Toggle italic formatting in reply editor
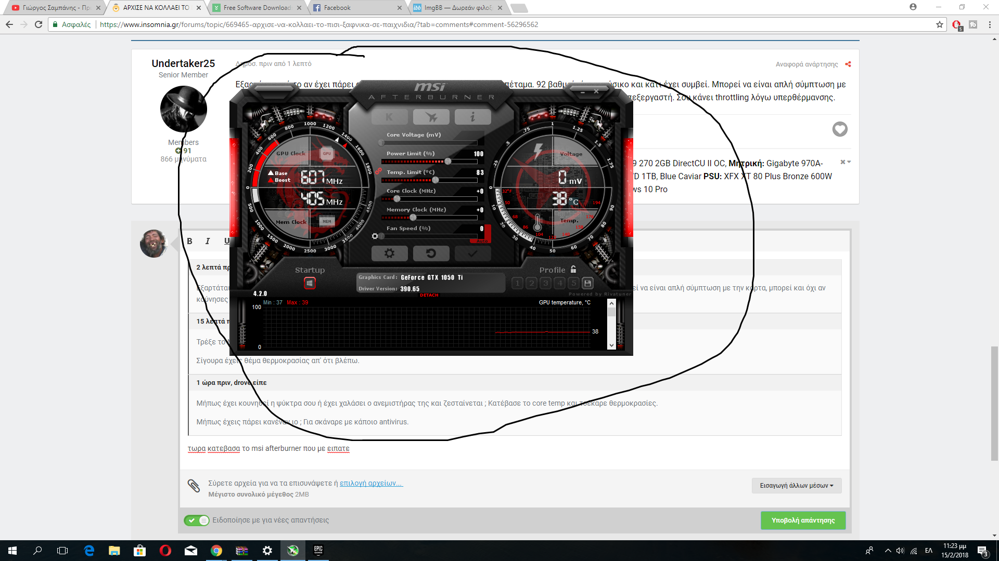Screen dimensions: 999x561 208,241
